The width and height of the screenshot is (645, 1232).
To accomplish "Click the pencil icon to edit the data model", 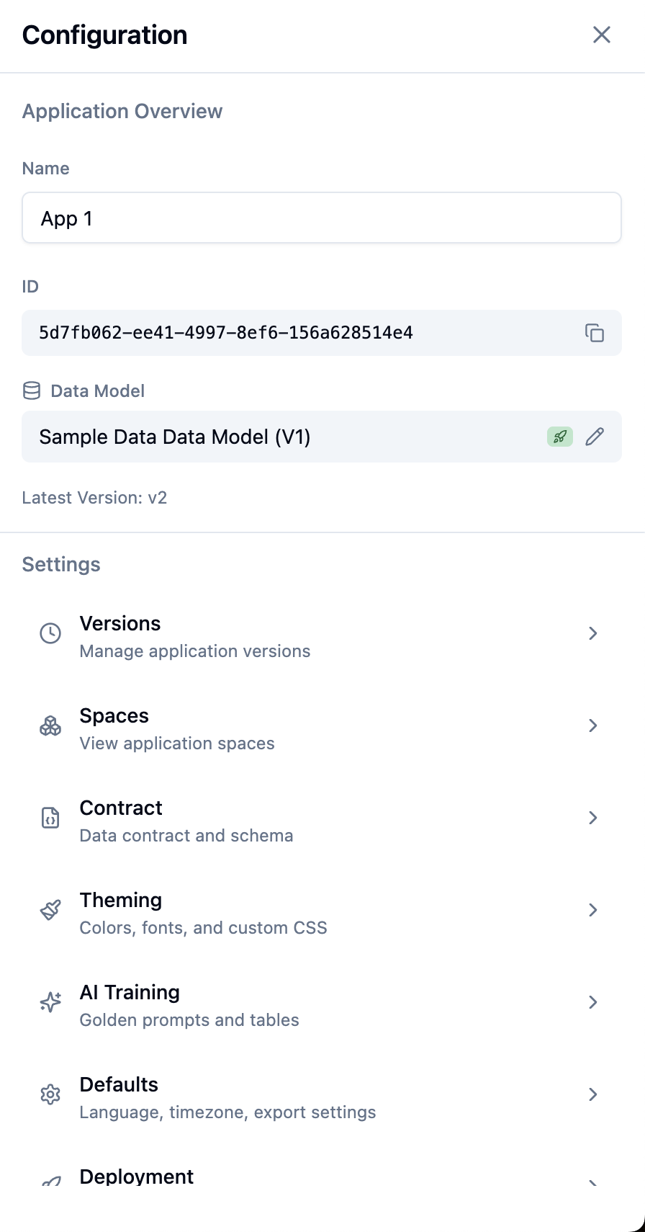I will pos(595,437).
